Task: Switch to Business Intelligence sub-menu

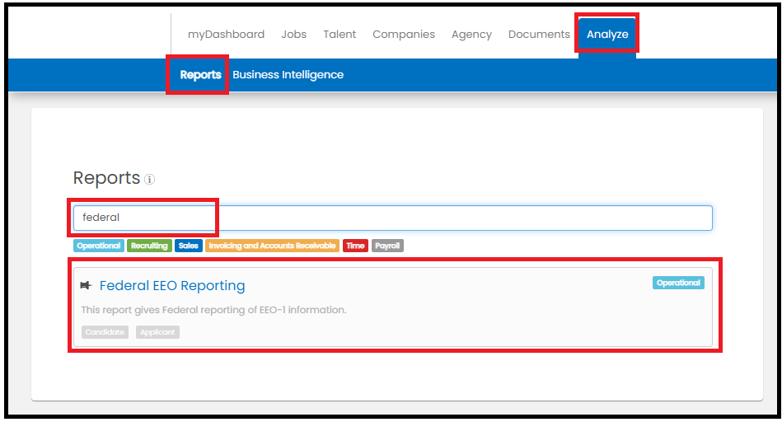Action: [288, 75]
